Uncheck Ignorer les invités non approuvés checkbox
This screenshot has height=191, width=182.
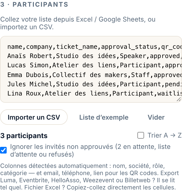tap(3, 150)
